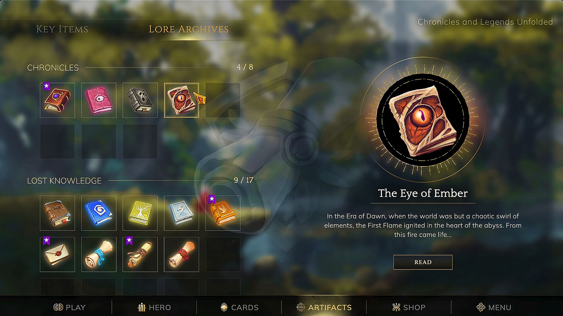Select the rope-bound scroll with star badge
Viewport: 563px width, 316px height.
140,254
